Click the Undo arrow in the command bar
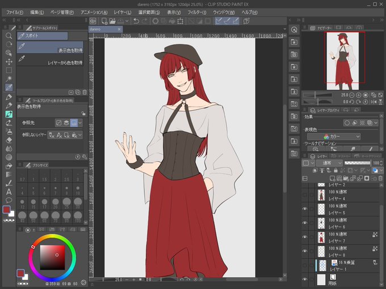The width and height of the screenshot is (386, 289). [x=136, y=21]
